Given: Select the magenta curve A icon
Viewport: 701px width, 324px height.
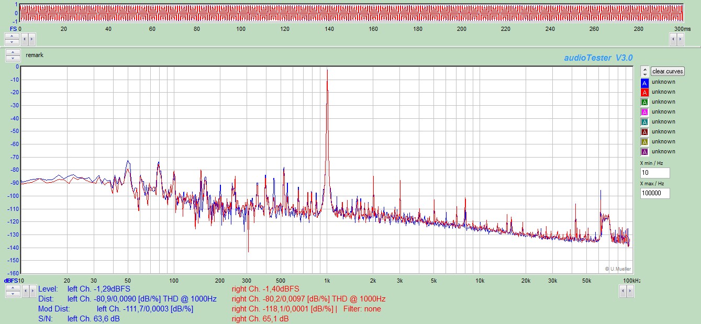Looking at the screenshot, I should [x=644, y=112].
